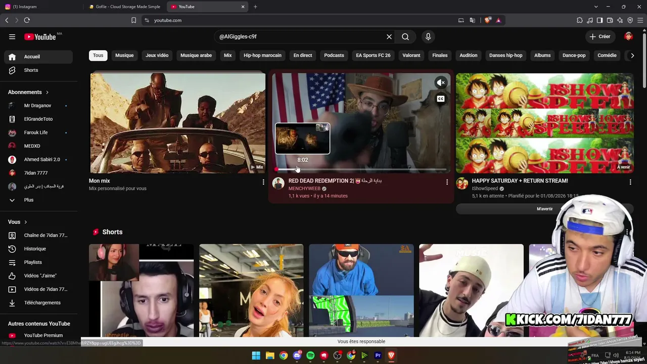Select the Hip-hop marocain filter chip
This screenshot has width=647, height=364.
[x=262, y=55]
